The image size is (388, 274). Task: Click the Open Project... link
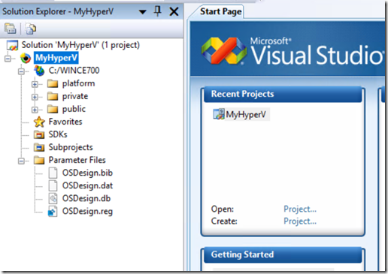pyautogui.click(x=300, y=209)
